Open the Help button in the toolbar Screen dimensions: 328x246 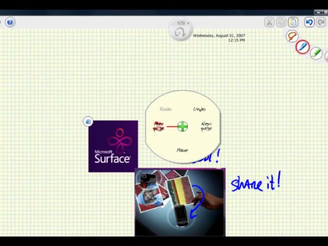(x=10, y=22)
